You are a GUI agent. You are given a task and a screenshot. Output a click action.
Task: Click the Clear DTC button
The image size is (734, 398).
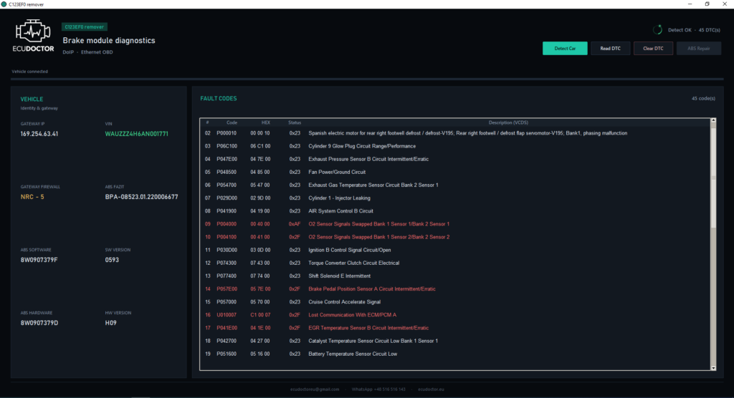click(653, 48)
